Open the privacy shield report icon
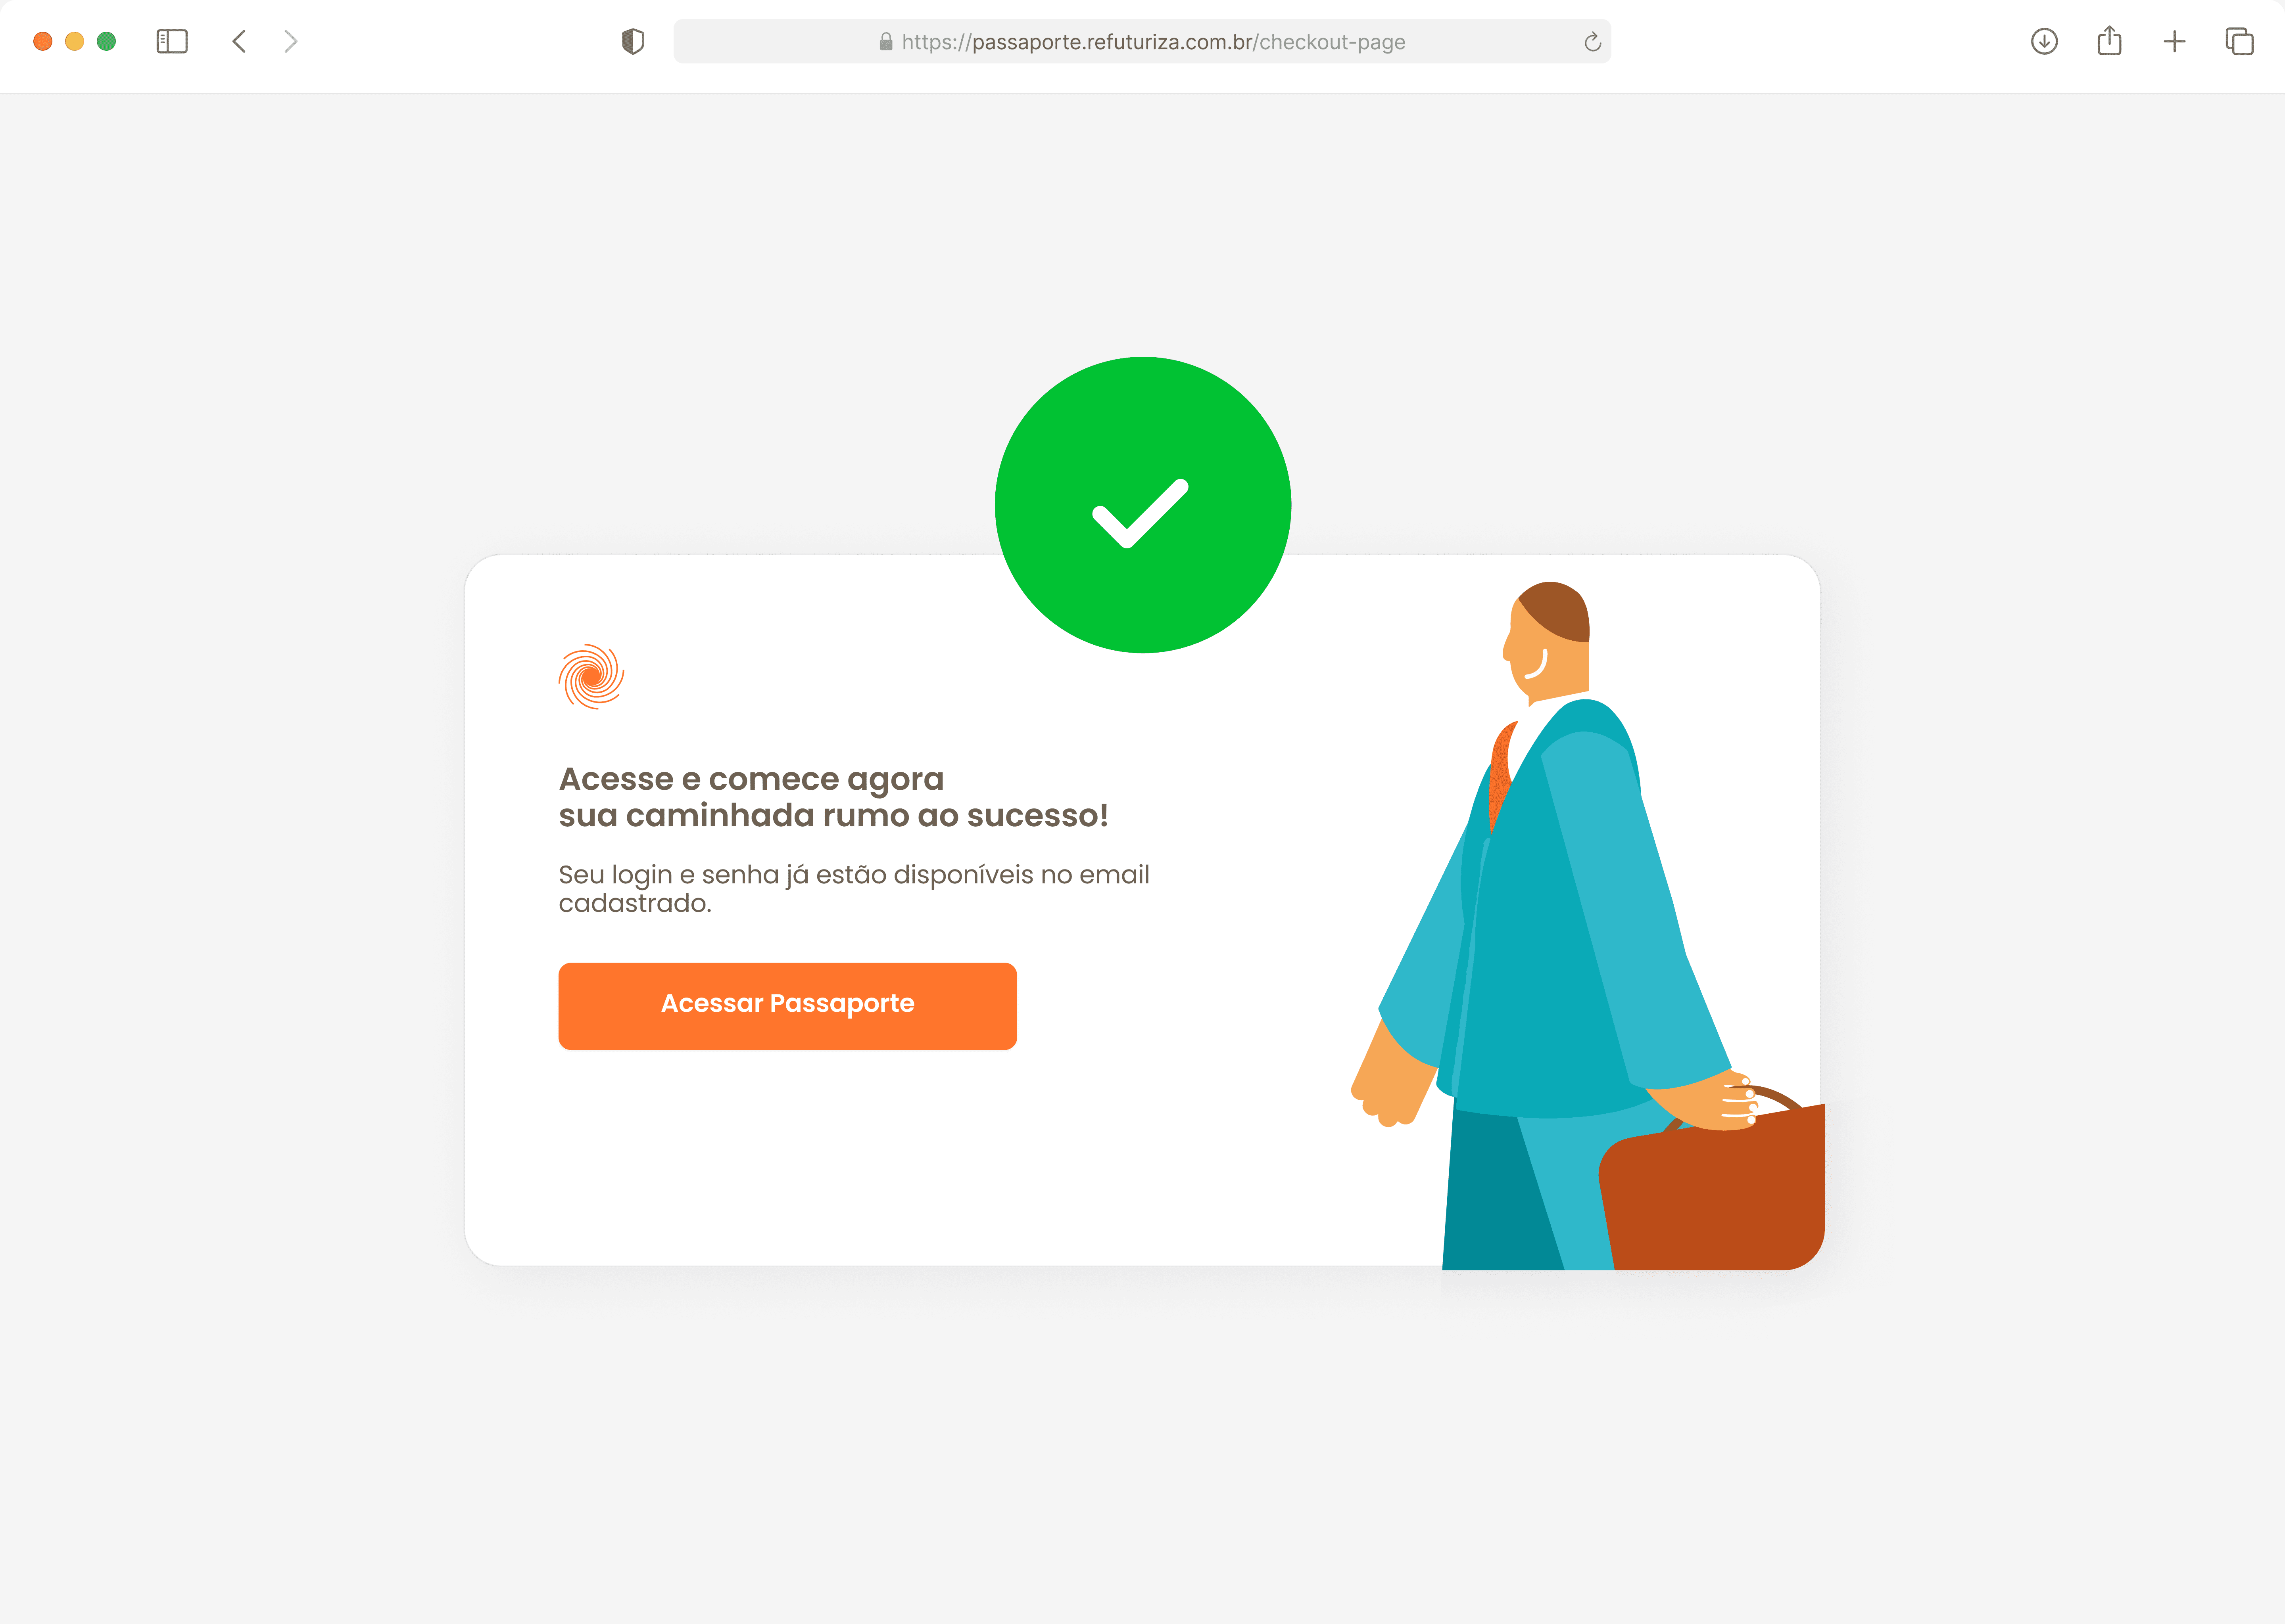Viewport: 2285px width, 1624px height. click(x=632, y=41)
